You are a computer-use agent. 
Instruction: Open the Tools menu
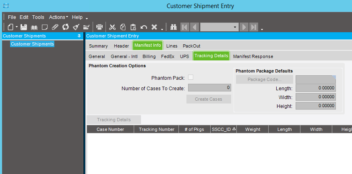[x=38, y=17]
